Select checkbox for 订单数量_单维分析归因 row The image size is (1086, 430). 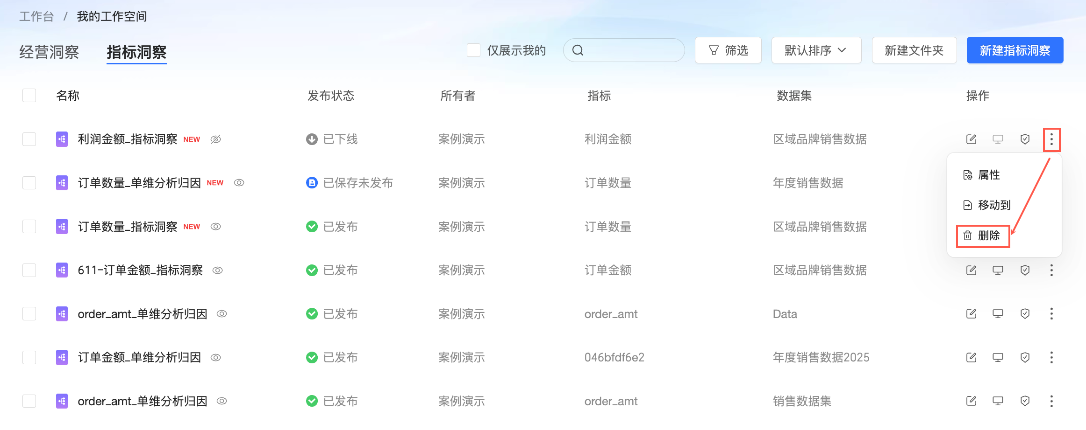tap(29, 183)
